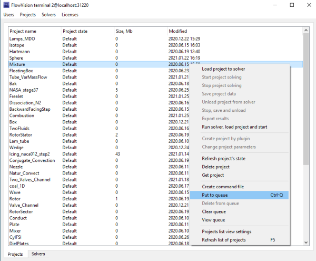Select Run solver, load project and start
The height and width of the screenshot is (261, 316).
point(234,127)
